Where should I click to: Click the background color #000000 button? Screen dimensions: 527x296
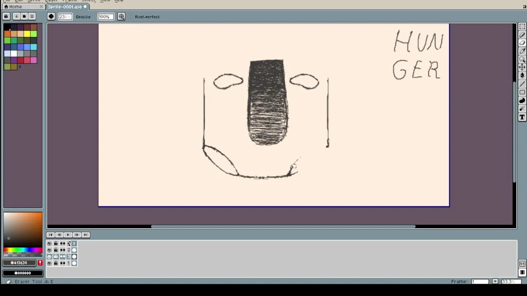point(23,273)
